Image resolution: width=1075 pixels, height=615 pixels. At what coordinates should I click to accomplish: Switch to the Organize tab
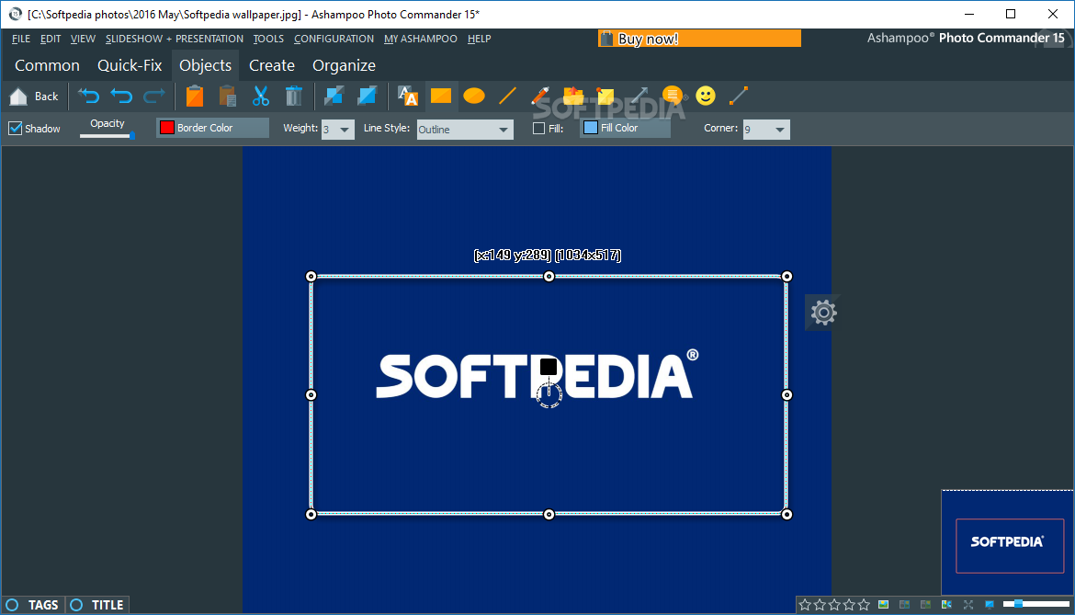pos(345,65)
